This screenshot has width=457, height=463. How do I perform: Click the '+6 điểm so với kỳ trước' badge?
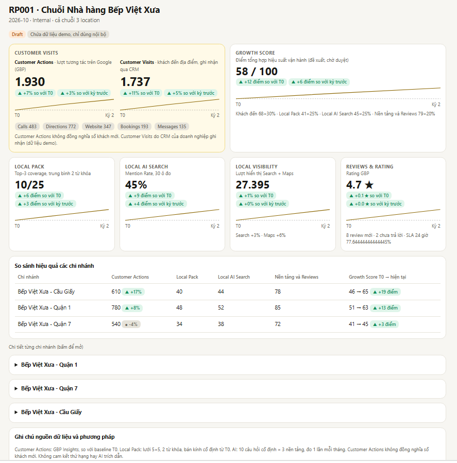[319, 82]
